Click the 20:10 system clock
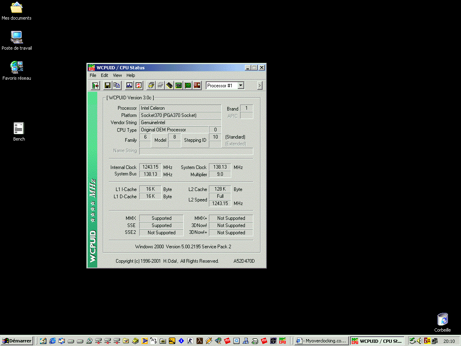The width and height of the screenshot is (461, 346). pyautogui.click(x=449, y=341)
